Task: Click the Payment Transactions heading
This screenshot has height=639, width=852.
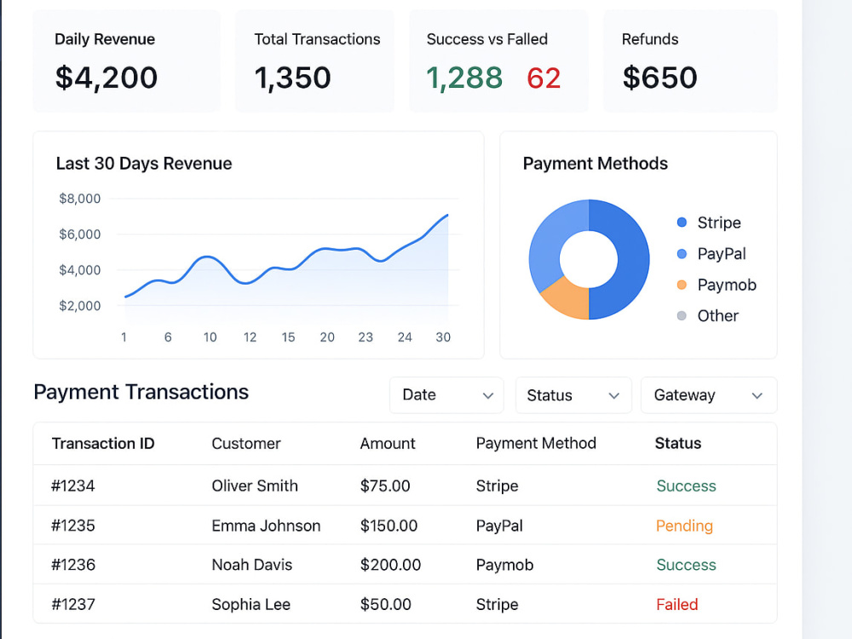Action: pyautogui.click(x=141, y=392)
